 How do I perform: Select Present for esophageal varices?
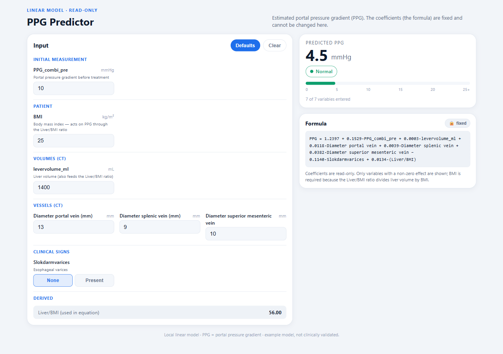point(94,280)
